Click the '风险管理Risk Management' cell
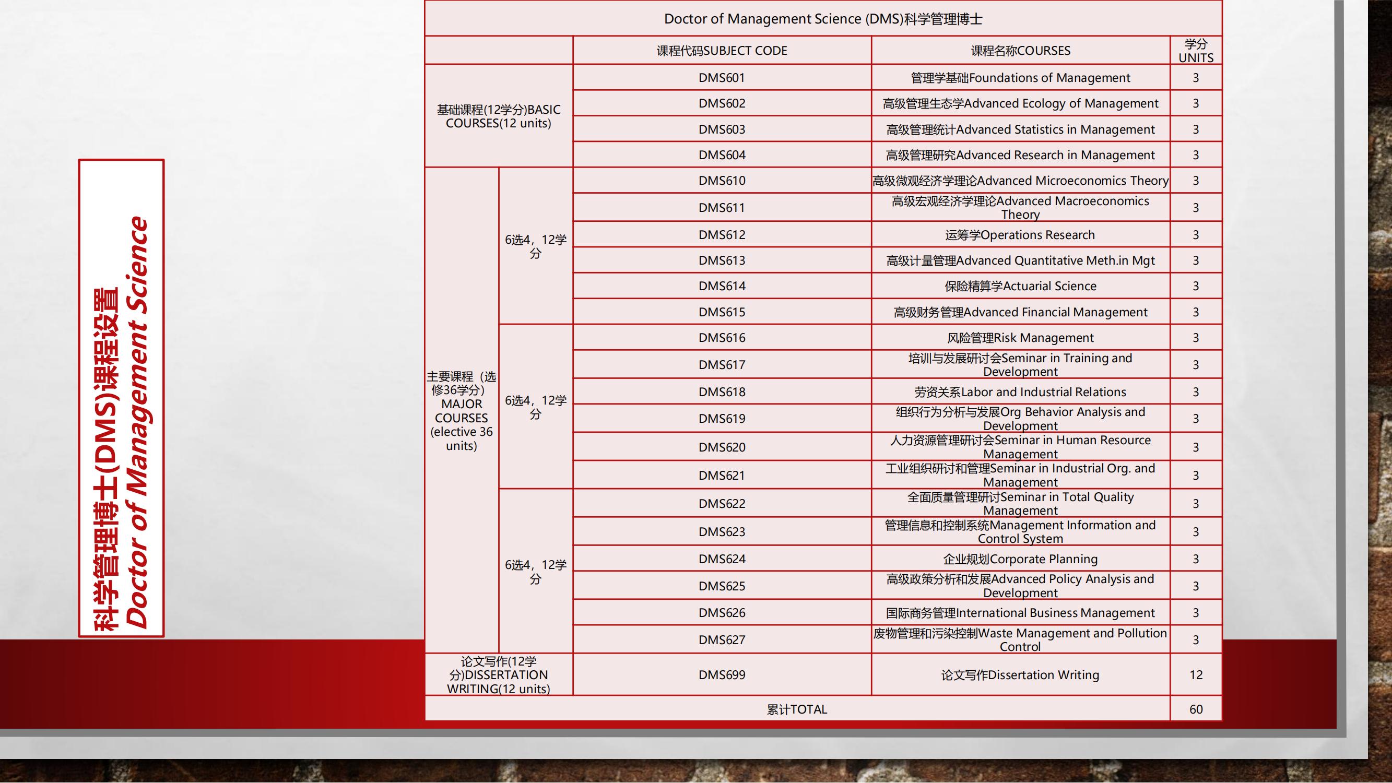This screenshot has width=1392, height=783. click(1020, 337)
